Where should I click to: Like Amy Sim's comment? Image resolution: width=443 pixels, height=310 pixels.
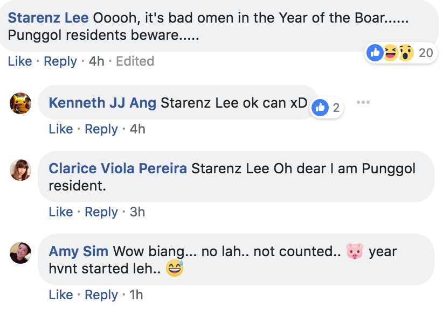point(61,295)
